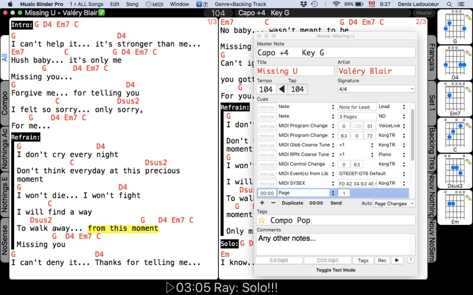473x295 pixels.
Task: Open Spotlight search in menu bar
Action: coord(449,4)
